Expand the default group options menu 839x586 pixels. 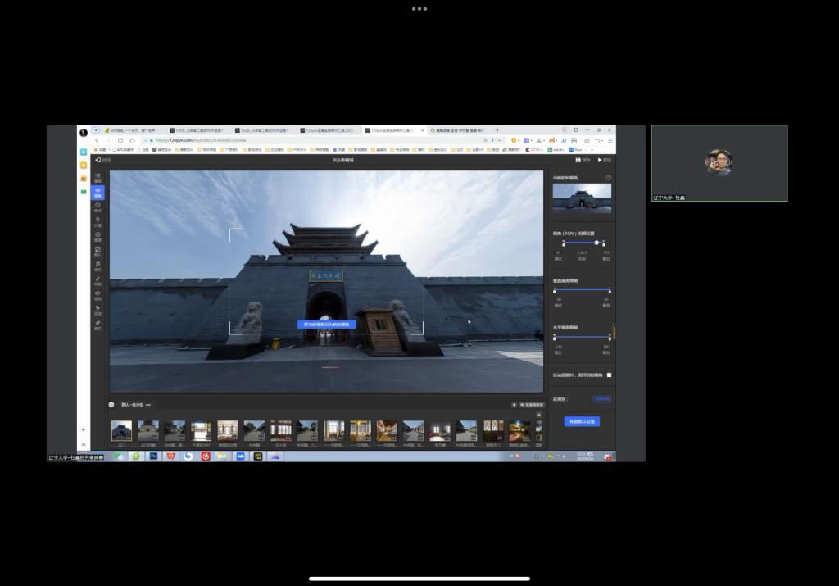click(148, 404)
